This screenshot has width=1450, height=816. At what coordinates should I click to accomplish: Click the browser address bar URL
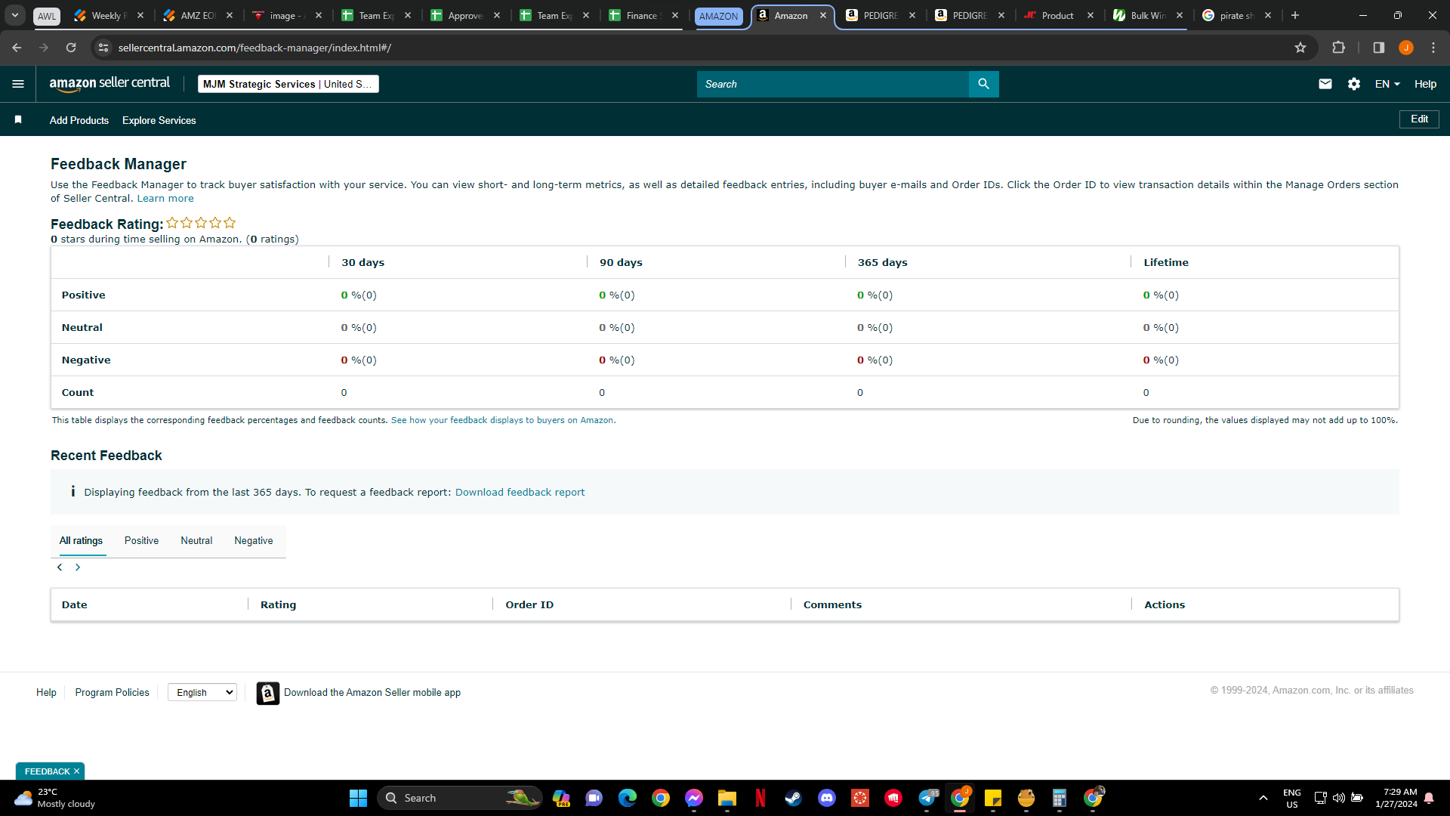click(255, 48)
